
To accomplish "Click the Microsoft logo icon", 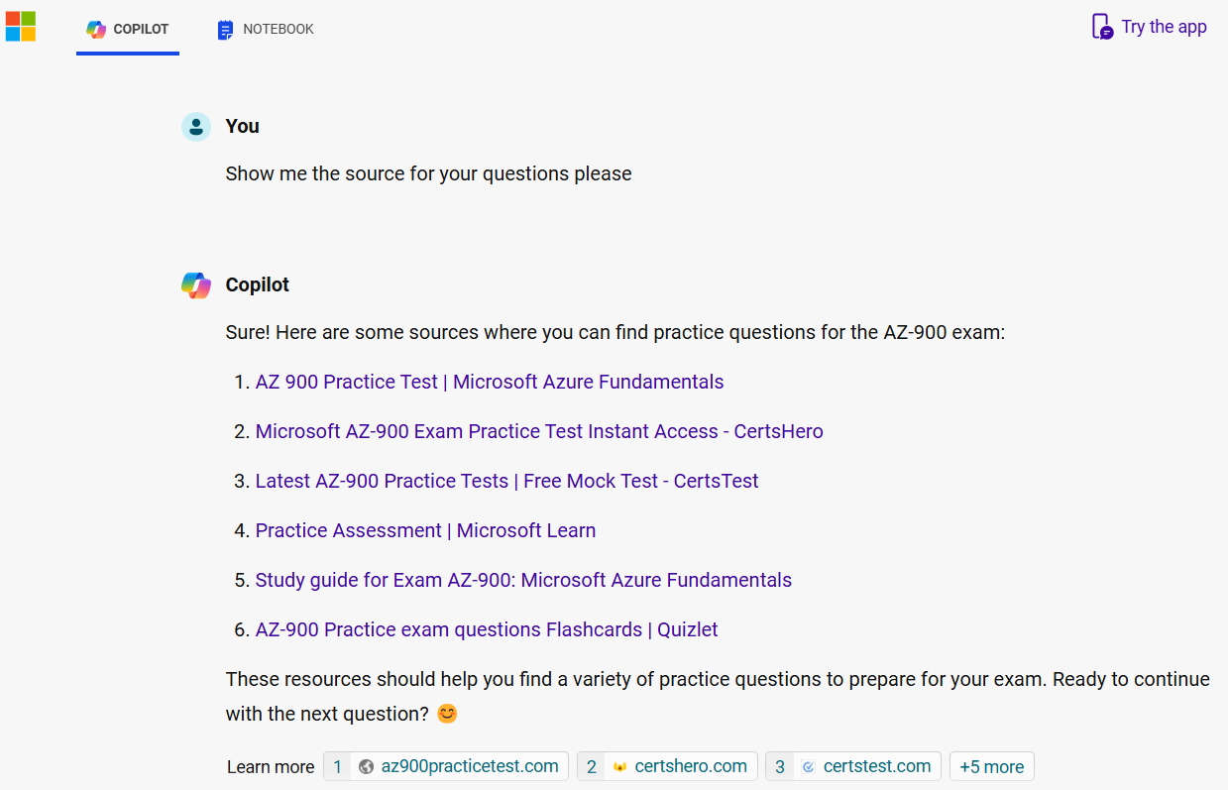I will pos(21,27).
